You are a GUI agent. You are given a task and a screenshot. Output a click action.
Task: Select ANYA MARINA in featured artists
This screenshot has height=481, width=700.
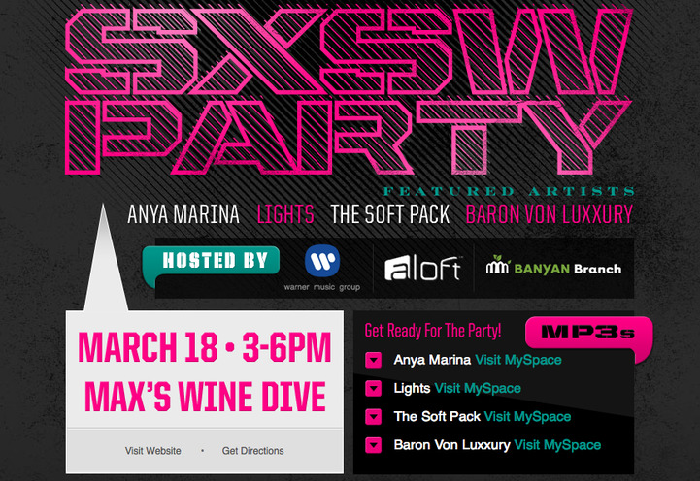(183, 214)
